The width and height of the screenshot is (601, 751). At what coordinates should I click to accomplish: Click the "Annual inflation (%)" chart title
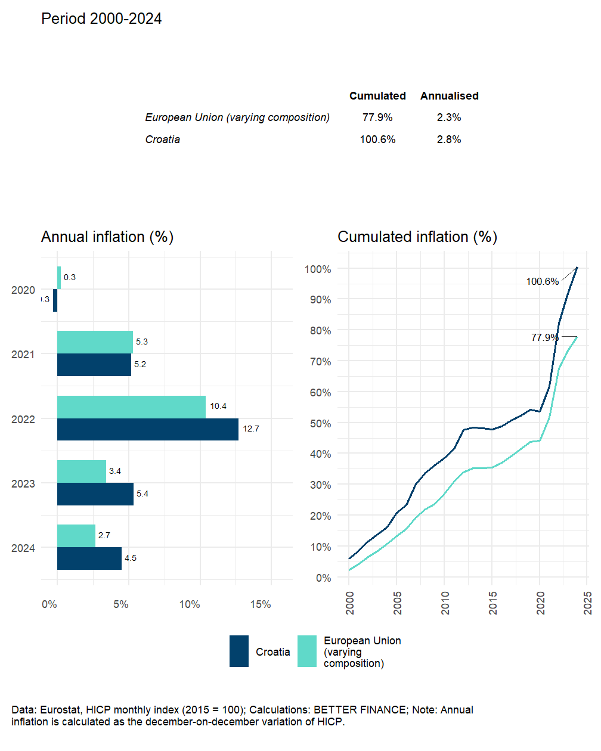pyautogui.click(x=107, y=237)
